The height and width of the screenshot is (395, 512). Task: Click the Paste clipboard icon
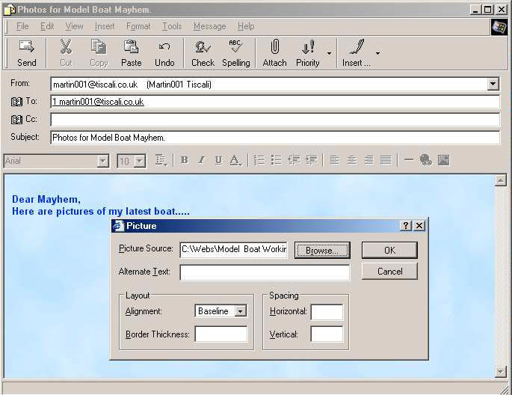click(131, 47)
